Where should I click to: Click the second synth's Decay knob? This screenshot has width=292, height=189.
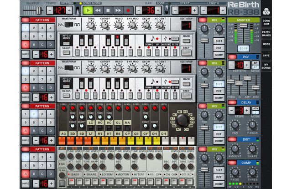pyautogui.click(x=146, y=68)
